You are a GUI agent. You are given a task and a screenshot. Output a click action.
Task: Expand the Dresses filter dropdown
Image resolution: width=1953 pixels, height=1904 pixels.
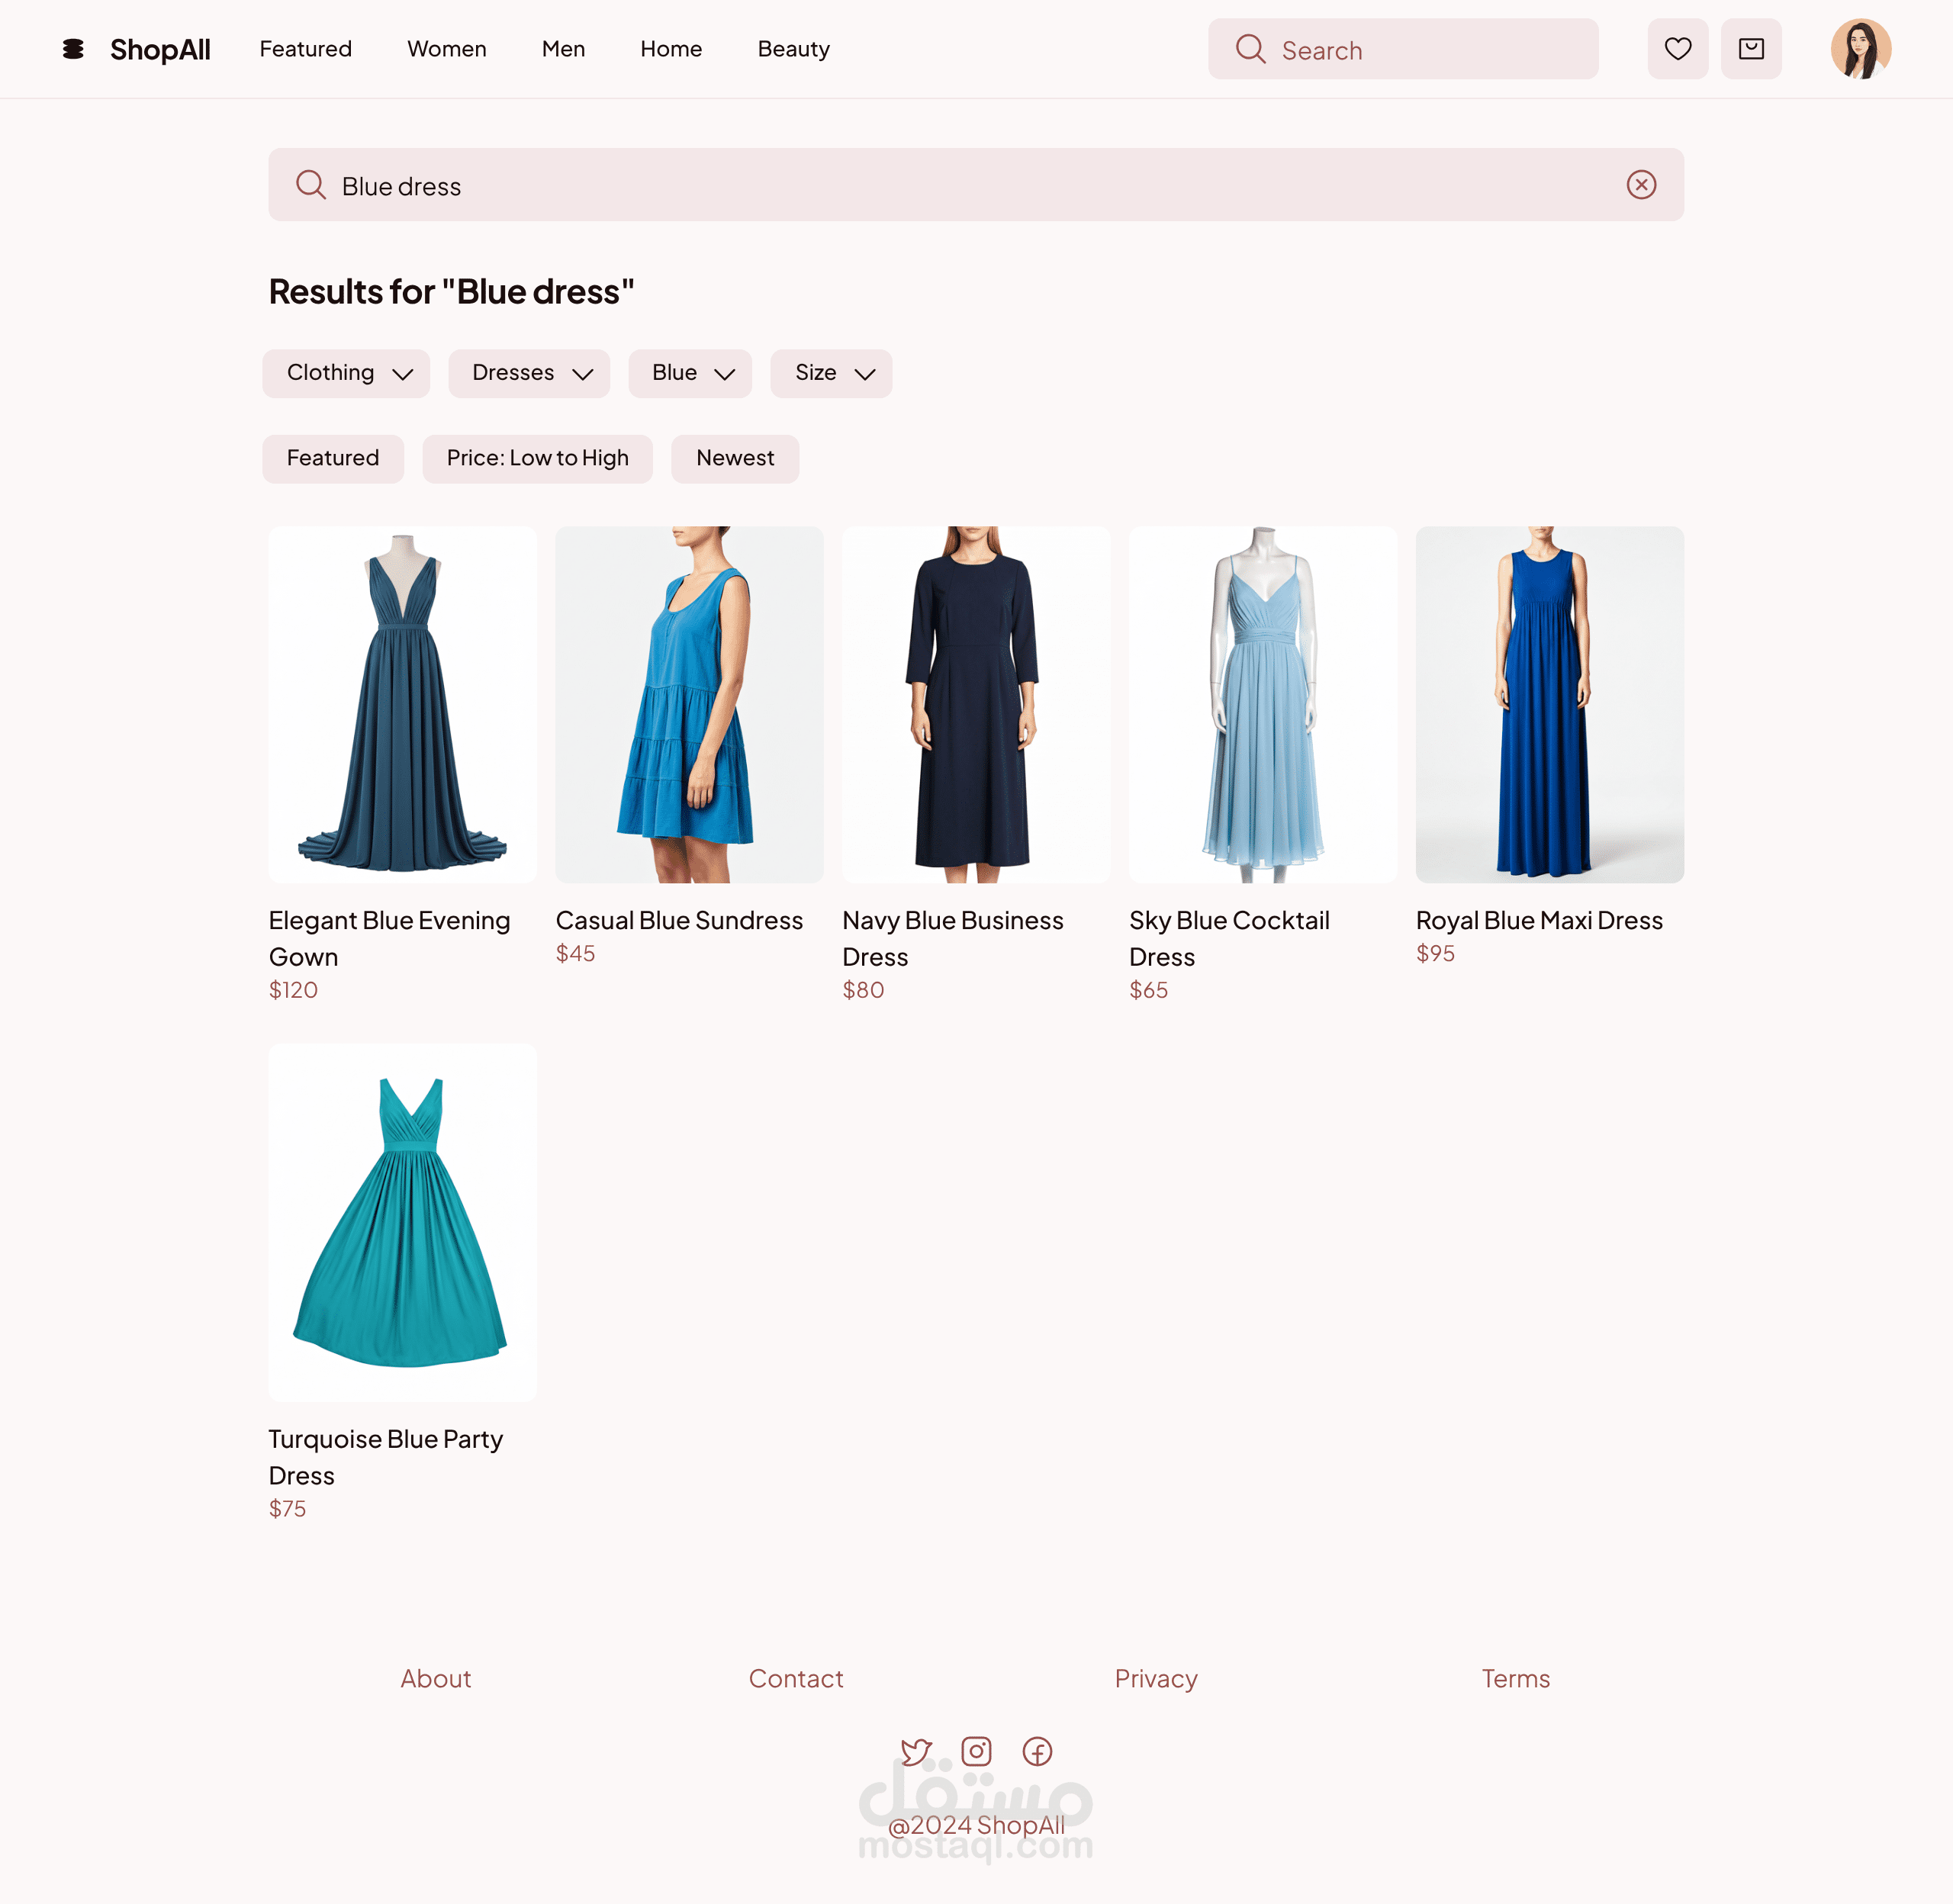coord(529,373)
